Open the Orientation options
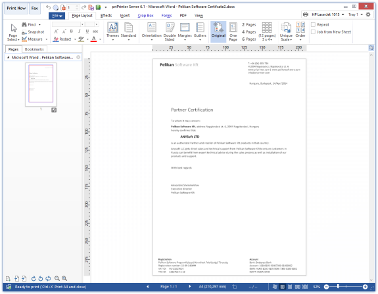Image resolution: width=378 pixels, height=294 pixels. (152, 31)
